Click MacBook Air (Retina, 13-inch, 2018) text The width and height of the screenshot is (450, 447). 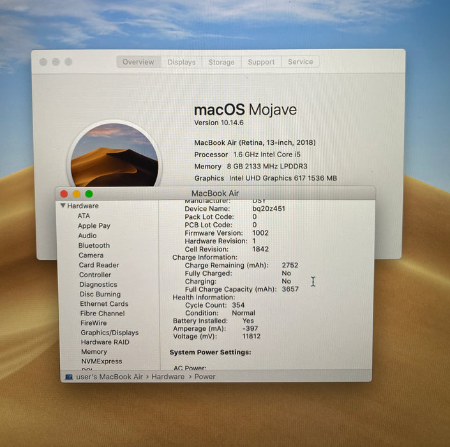(255, 142)
